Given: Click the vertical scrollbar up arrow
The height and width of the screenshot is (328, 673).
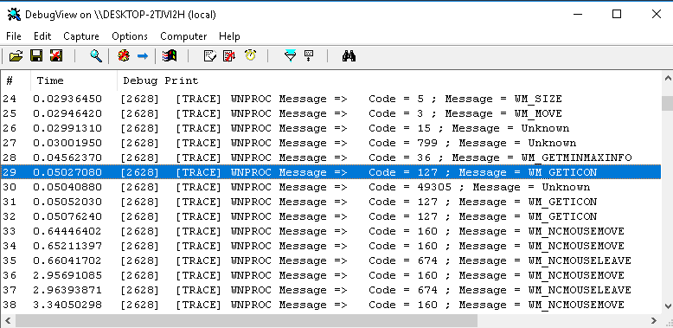Looking at the screenshot, I should coord(668,79).
